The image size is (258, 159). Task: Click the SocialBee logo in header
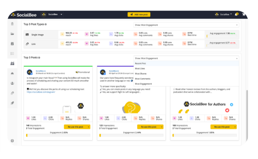pyautogui.click(x=24, y=15)
